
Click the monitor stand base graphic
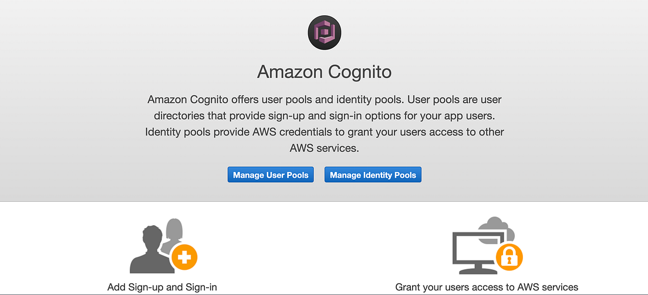(x=474, y=272)
